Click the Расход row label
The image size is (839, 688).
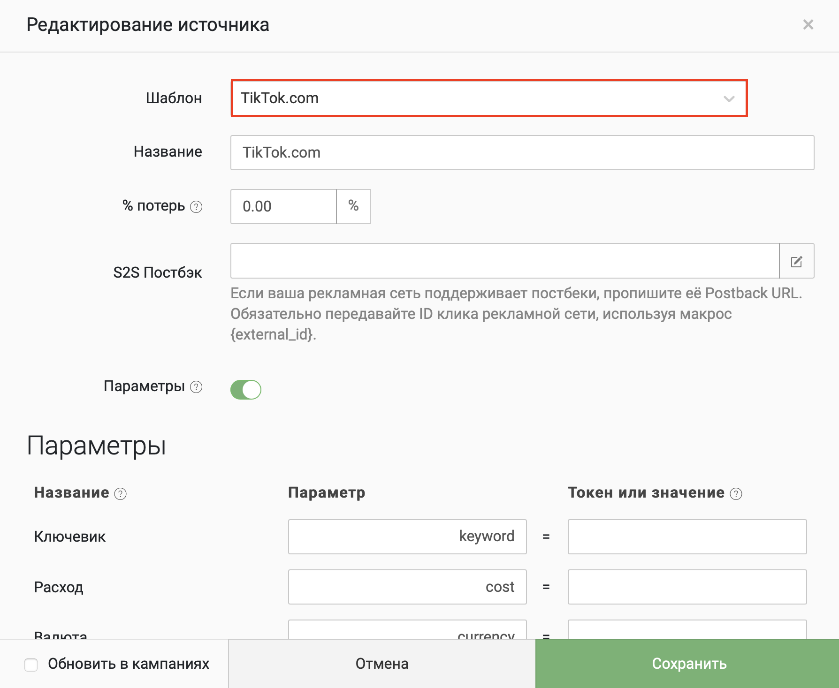pos(59,587)
